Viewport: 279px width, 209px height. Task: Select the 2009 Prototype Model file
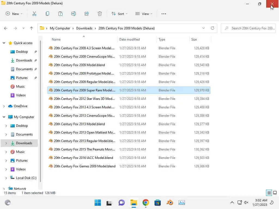pos(129,73)
